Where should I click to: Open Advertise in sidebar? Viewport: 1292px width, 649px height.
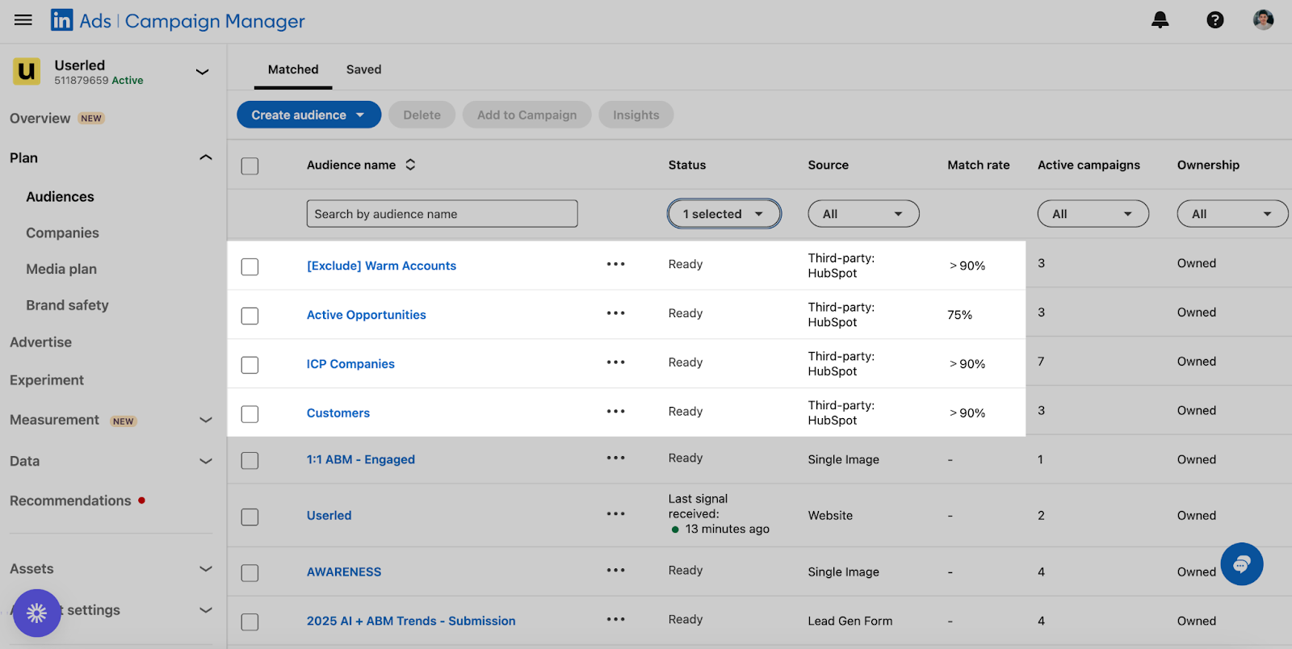tap(40, 342)
